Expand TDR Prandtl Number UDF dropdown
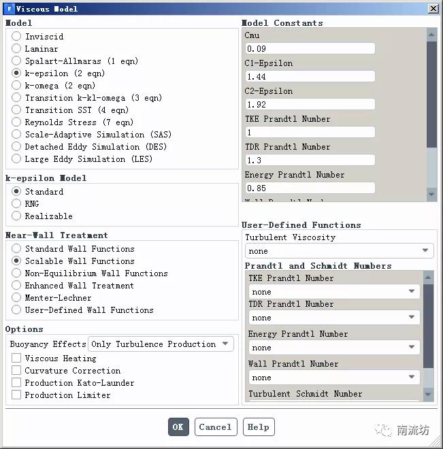This screenshot has width=443, height=449. click(x=334, y=317)
